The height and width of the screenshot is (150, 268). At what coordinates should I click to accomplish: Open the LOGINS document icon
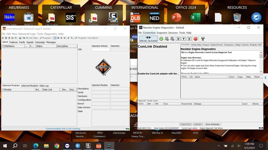pyautogui.click(x=218, y=18)
